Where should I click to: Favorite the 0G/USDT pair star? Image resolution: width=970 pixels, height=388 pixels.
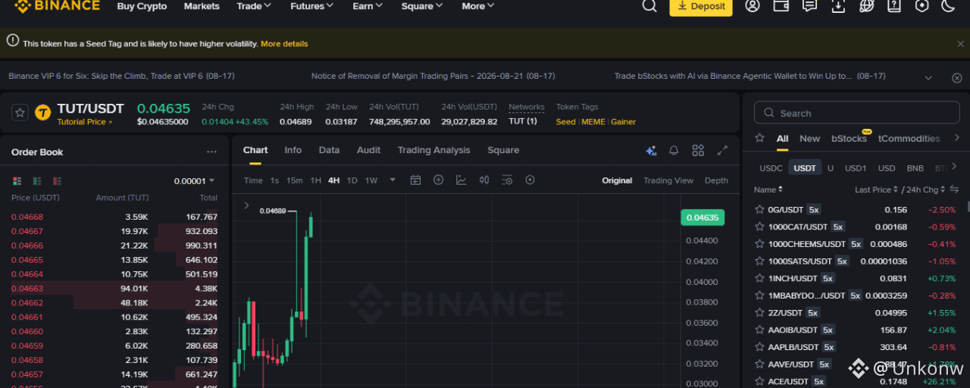point(759,210)
